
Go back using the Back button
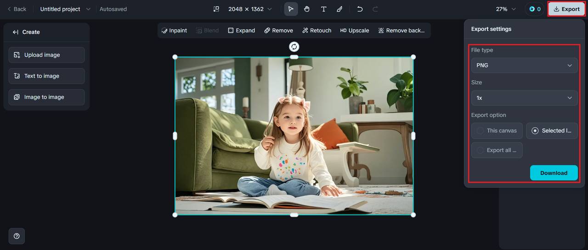tap(17, 9)
